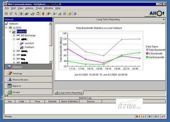Open the Actions menu
Viewport: 170px width, 122px height.
29,8
